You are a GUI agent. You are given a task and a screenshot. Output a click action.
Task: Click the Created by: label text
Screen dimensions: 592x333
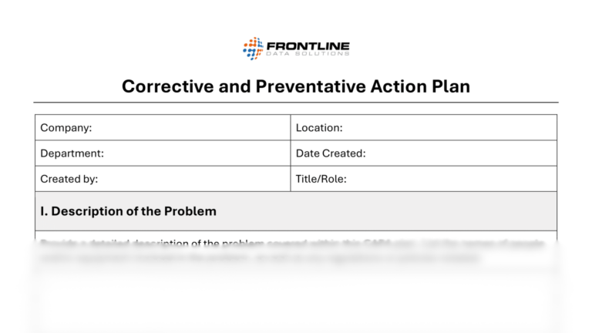[x=69, y=179]
